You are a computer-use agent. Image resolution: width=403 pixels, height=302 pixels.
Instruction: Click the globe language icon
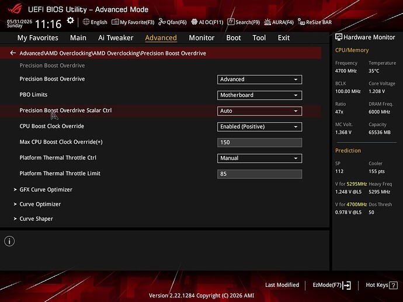pyautogui.click(x=86, y=22)
